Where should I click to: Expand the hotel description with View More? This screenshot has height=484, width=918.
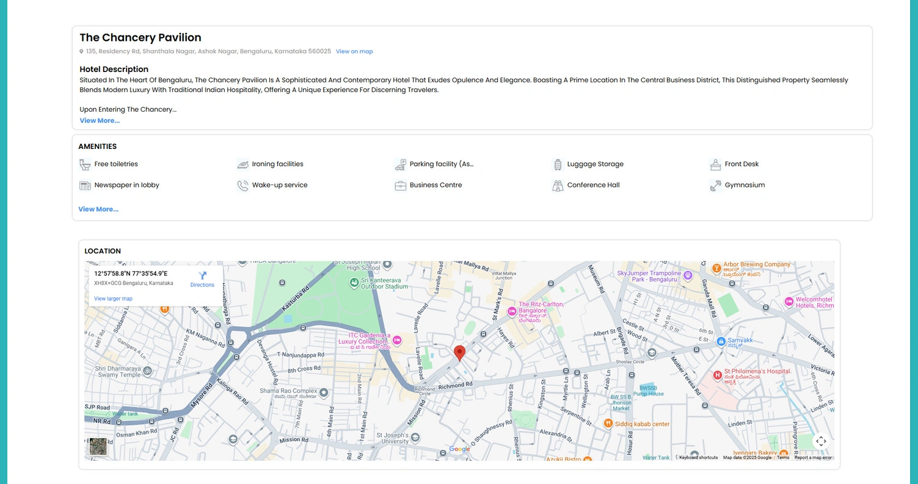[100, 120]
